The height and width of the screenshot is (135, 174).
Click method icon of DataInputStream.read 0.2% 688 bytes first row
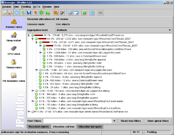(x=44, y=56)
